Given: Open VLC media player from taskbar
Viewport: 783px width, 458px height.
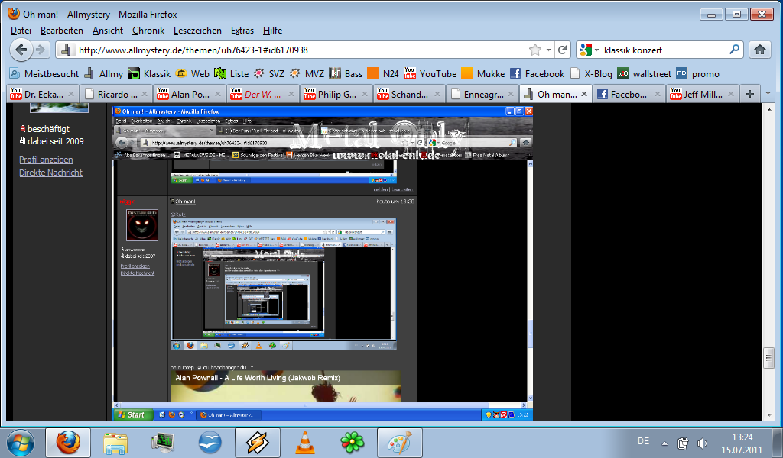Looking at the screenshot, I should 304,443.
